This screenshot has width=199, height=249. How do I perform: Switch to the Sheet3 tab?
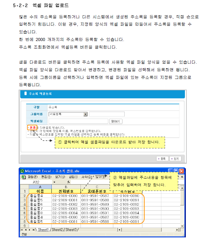click(71, 229)
